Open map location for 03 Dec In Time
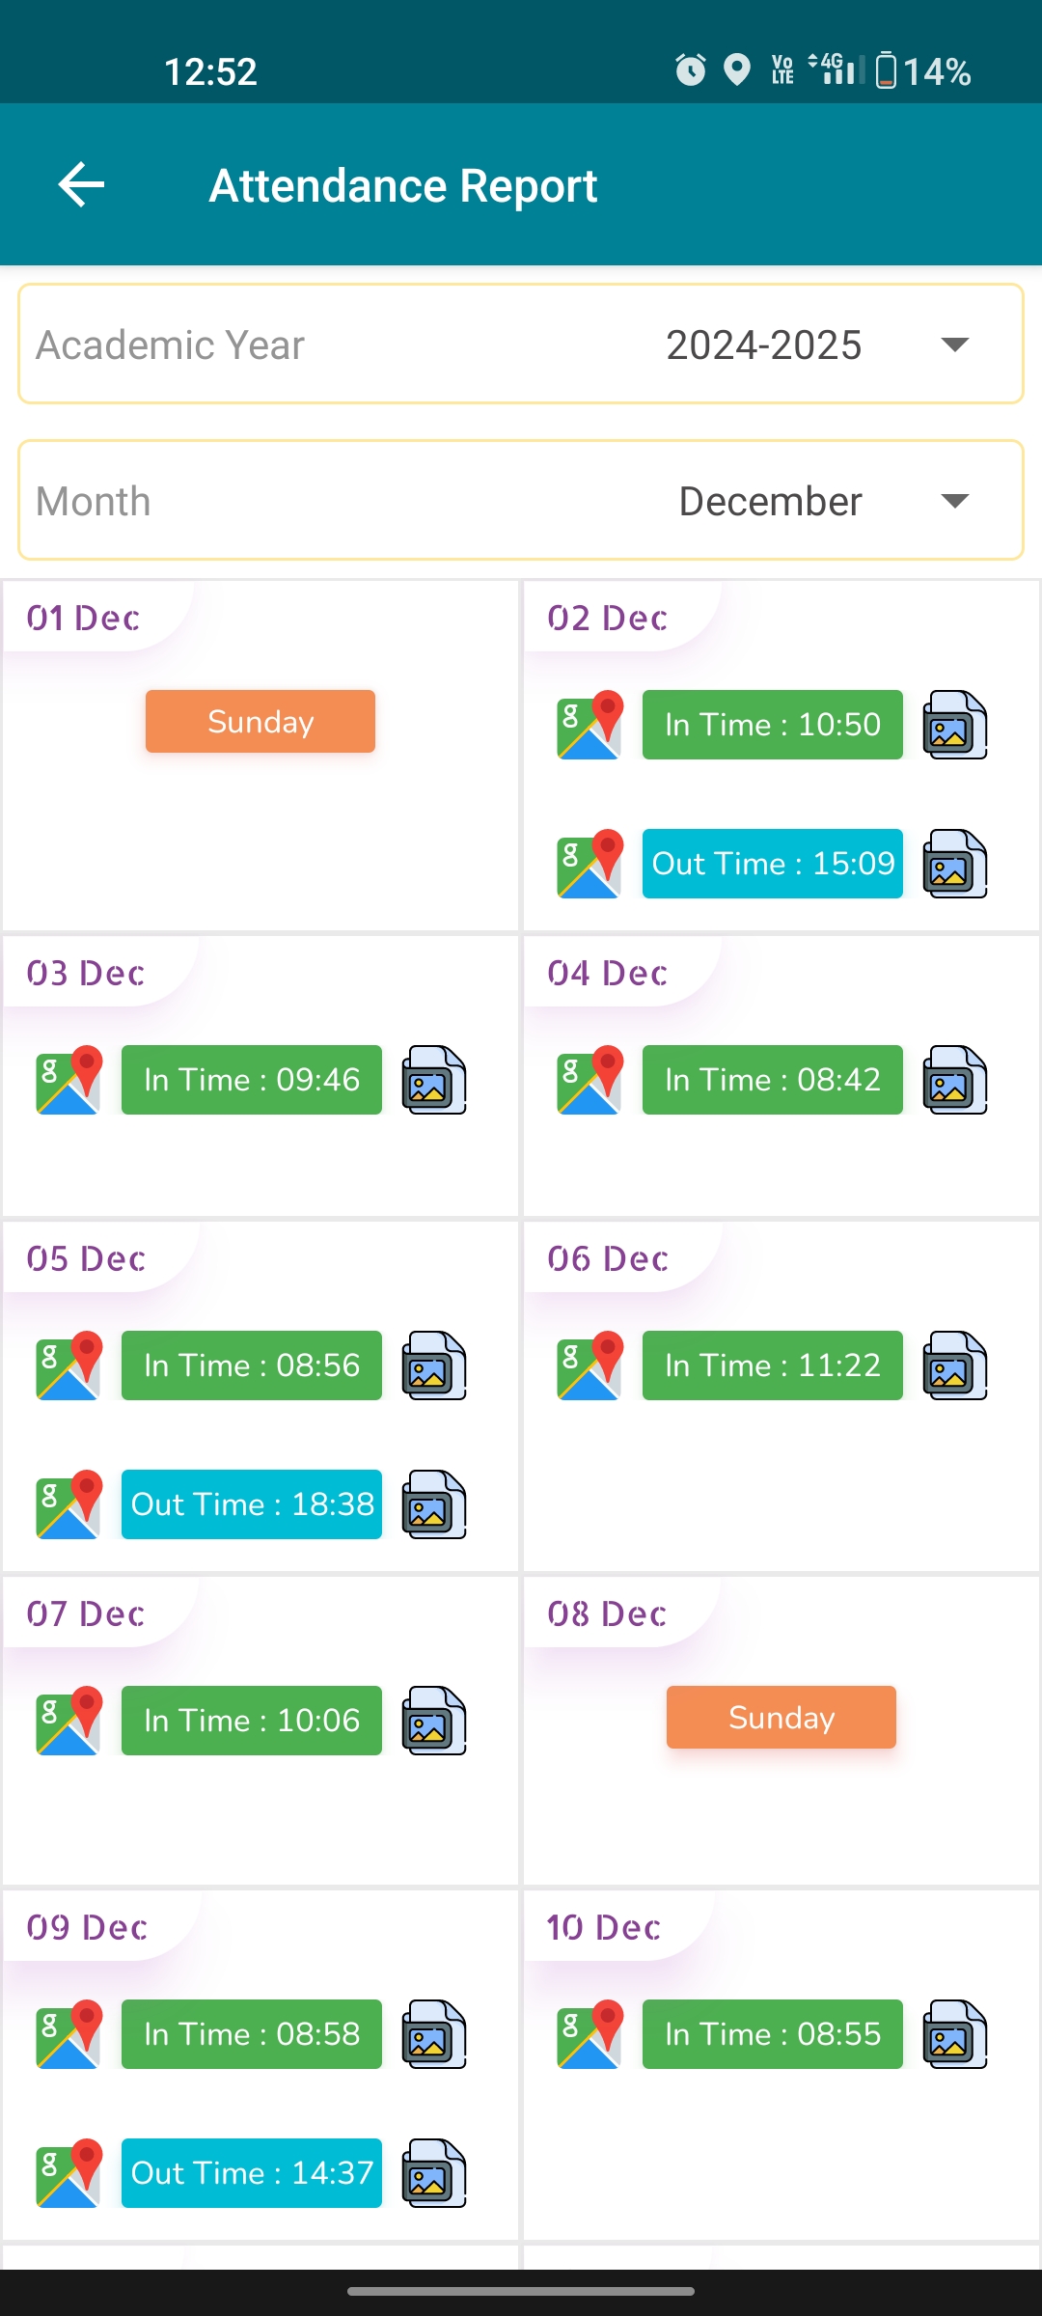Screen dimensions: 1042x2316 (69, 1080)
